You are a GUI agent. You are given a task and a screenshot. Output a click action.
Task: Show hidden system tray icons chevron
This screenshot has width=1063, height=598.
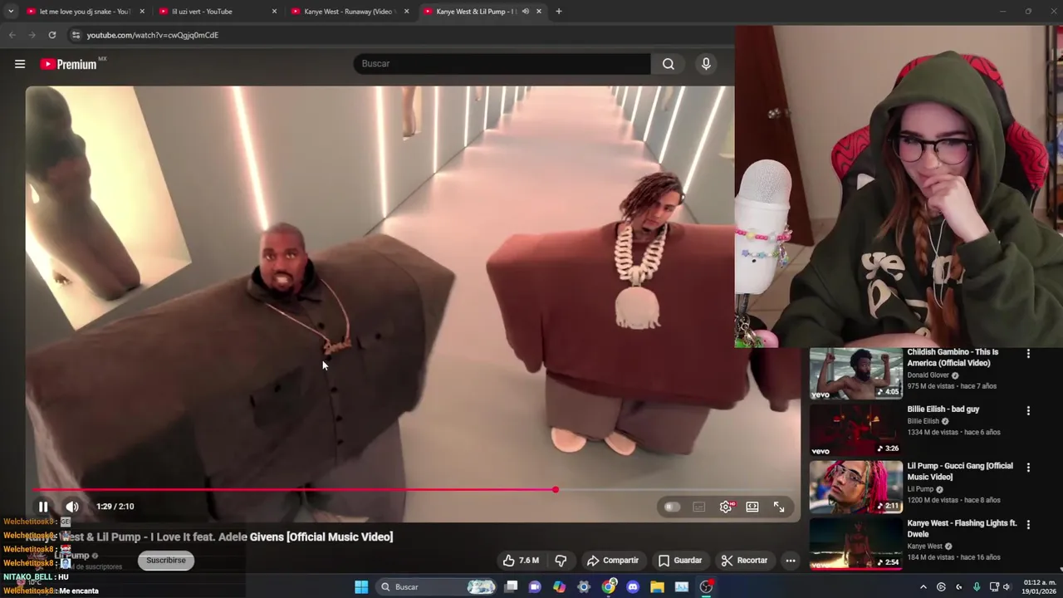[923, 587]
